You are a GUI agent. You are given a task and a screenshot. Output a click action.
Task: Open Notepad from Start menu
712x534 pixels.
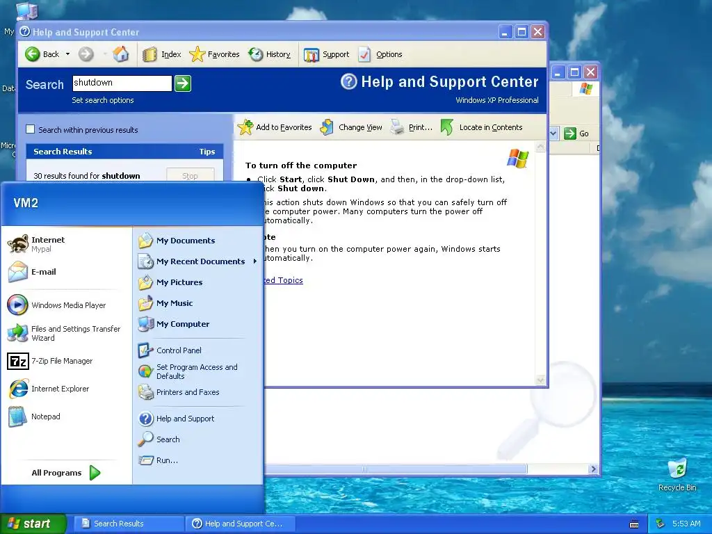(66, 416)
